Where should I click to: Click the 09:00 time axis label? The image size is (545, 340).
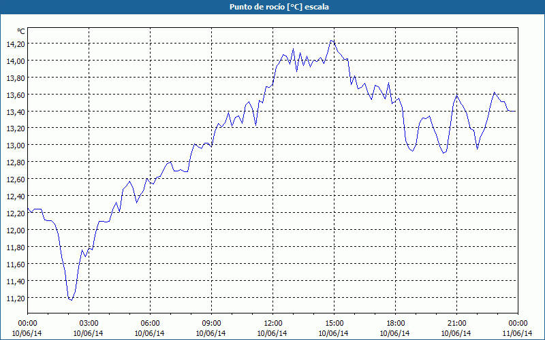click(211, 324)
